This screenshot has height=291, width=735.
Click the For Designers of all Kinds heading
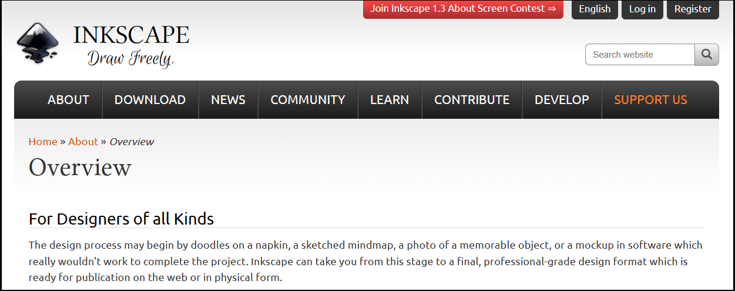(x=121, y=219)
